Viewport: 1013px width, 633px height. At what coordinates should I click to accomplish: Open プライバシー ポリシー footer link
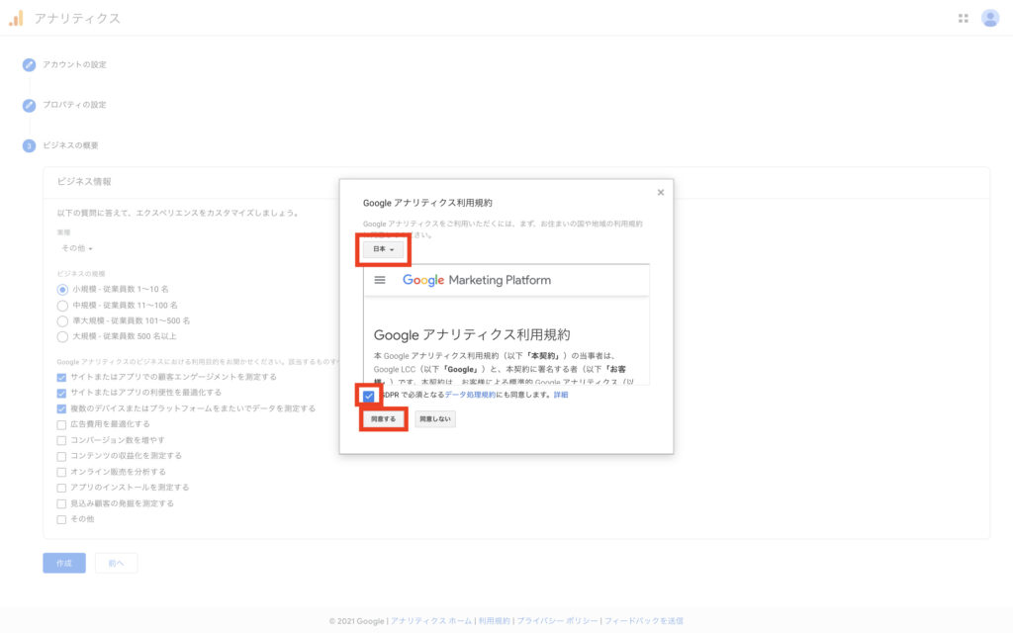pos(557,621)
